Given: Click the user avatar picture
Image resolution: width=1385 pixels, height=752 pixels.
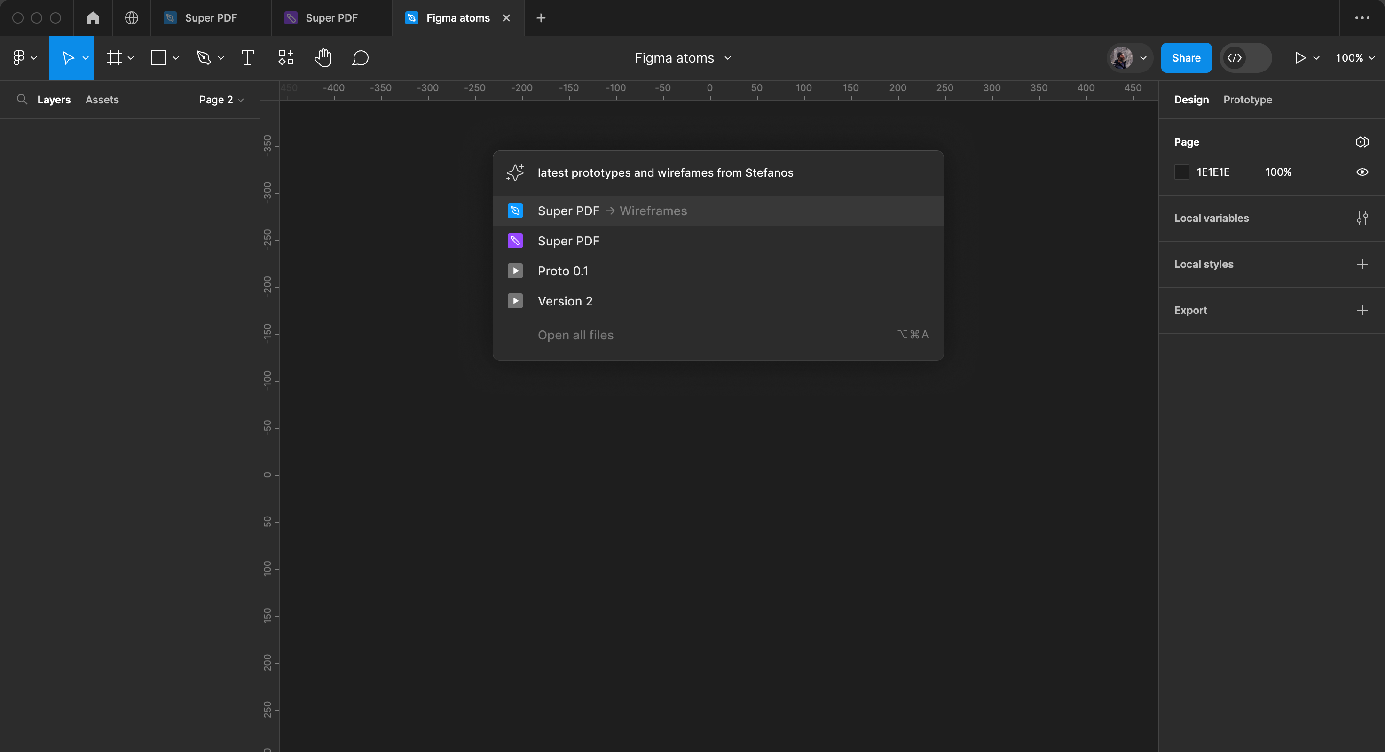Looking at the screenshot, I should [x=1122, y=57].
